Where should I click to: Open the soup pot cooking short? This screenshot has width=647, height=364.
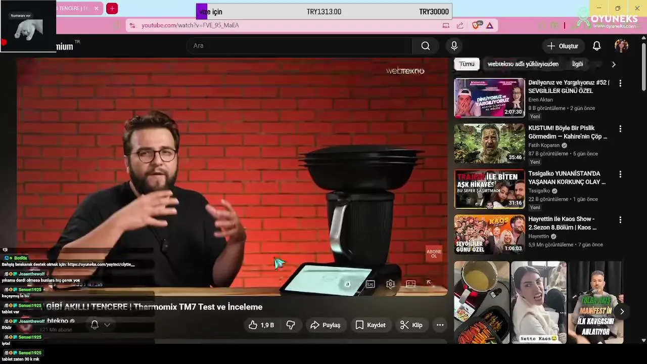(x=481, y=302)
